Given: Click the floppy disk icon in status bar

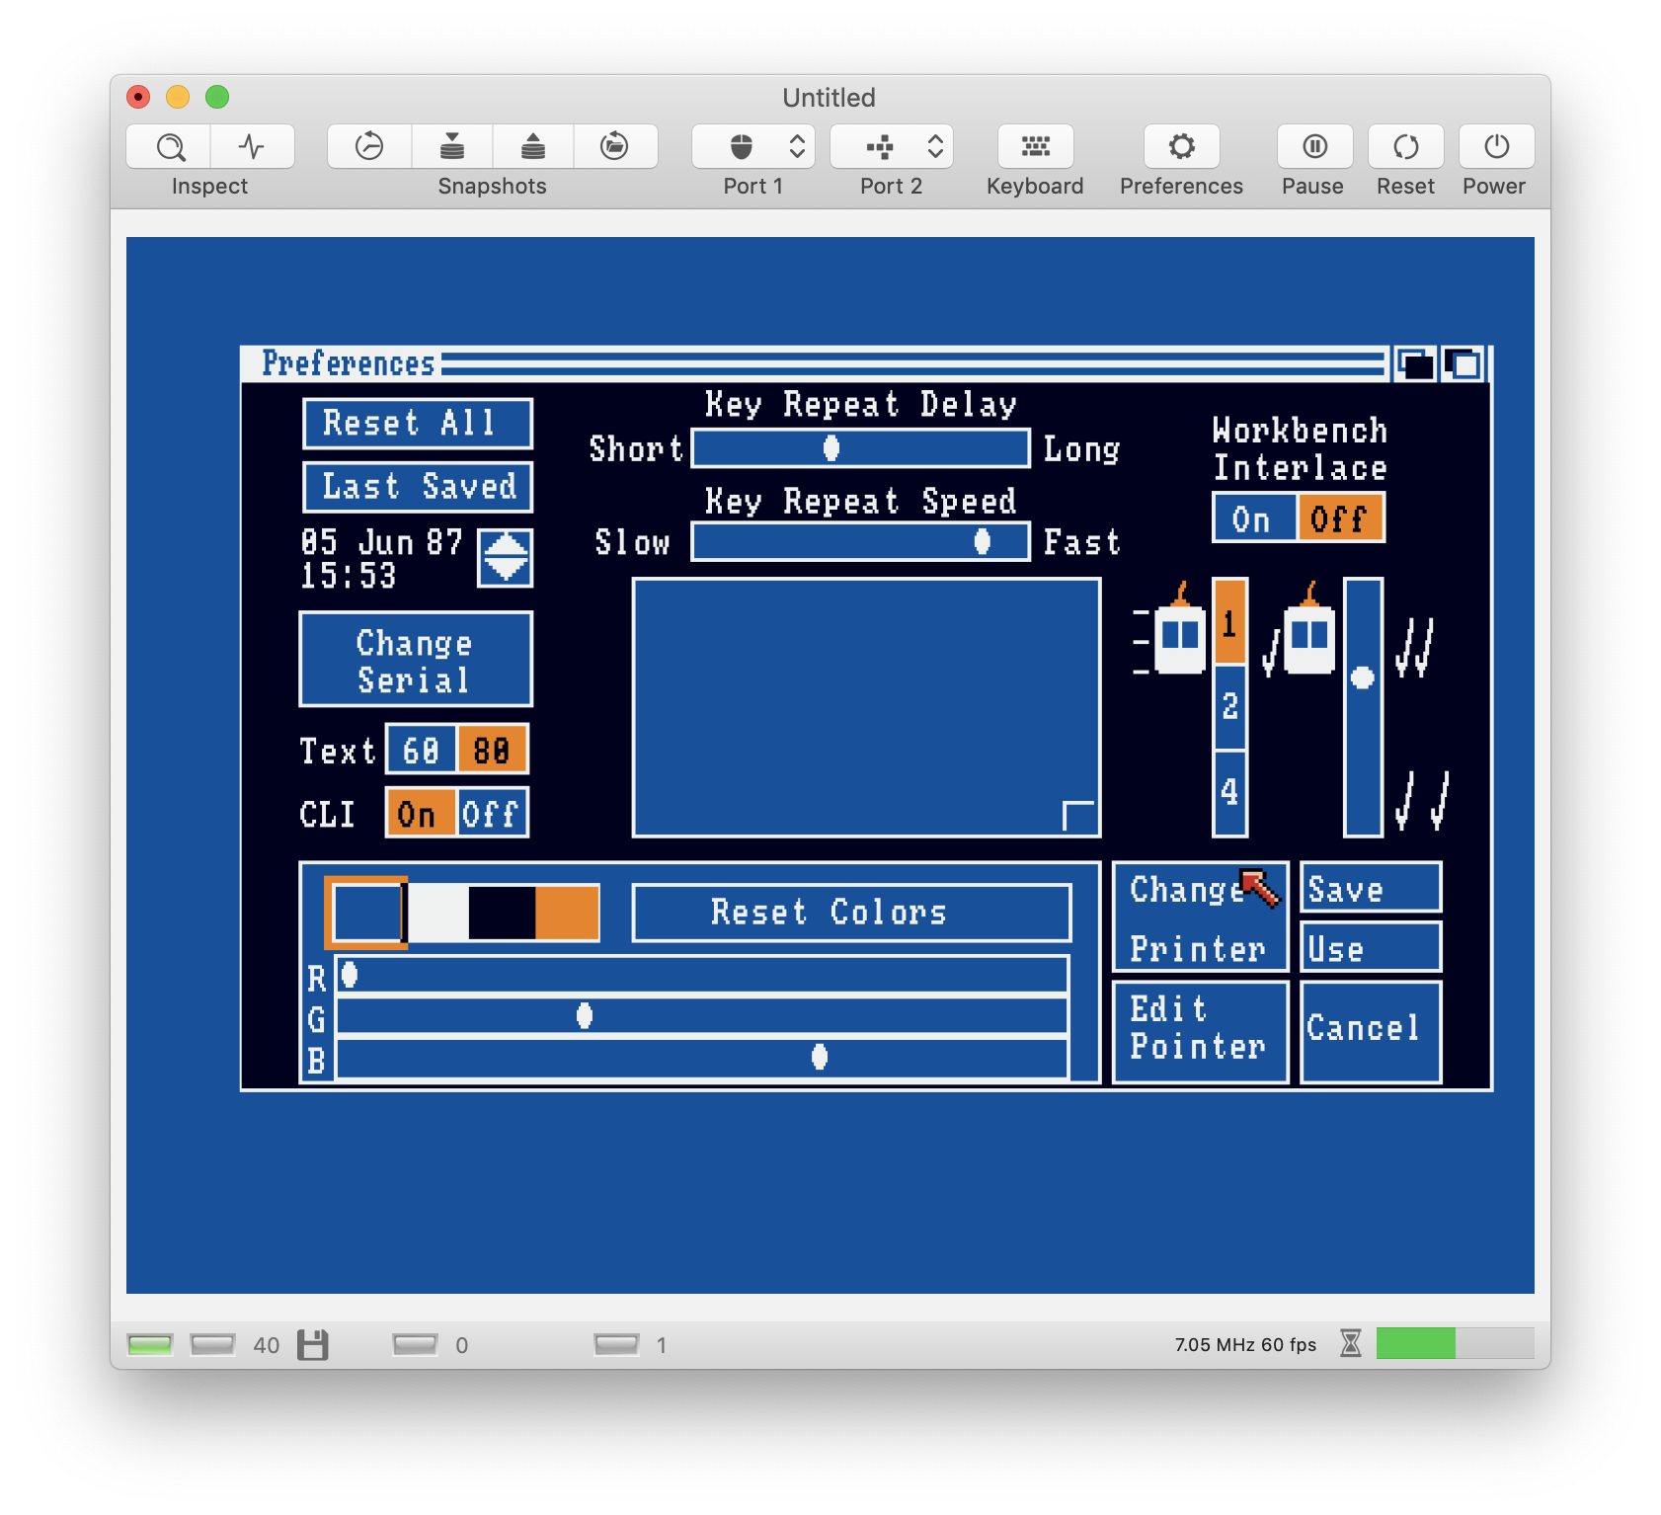Looking at the screenshot, I should (313, 1344).
